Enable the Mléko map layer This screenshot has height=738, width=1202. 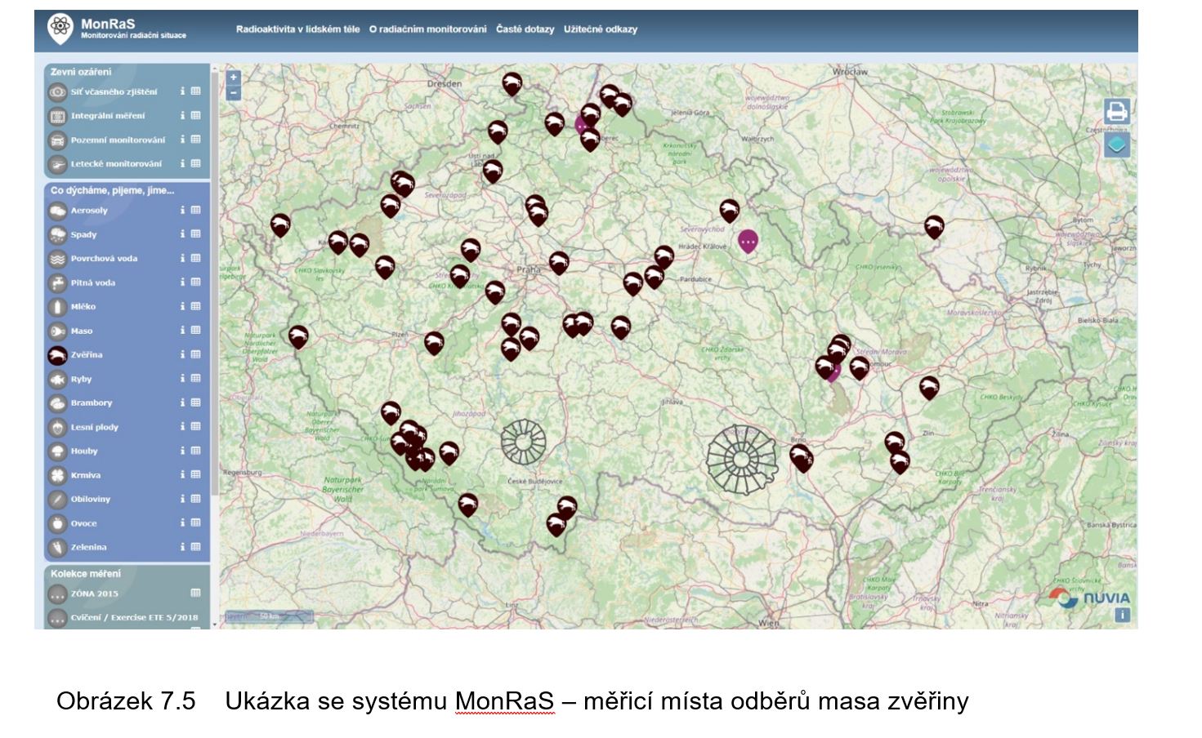tap(57, 307)
